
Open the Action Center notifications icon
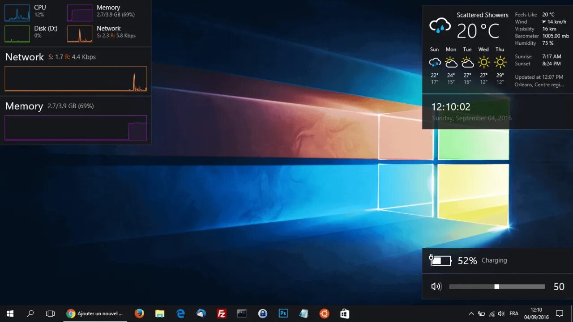[x=560, y=314]
